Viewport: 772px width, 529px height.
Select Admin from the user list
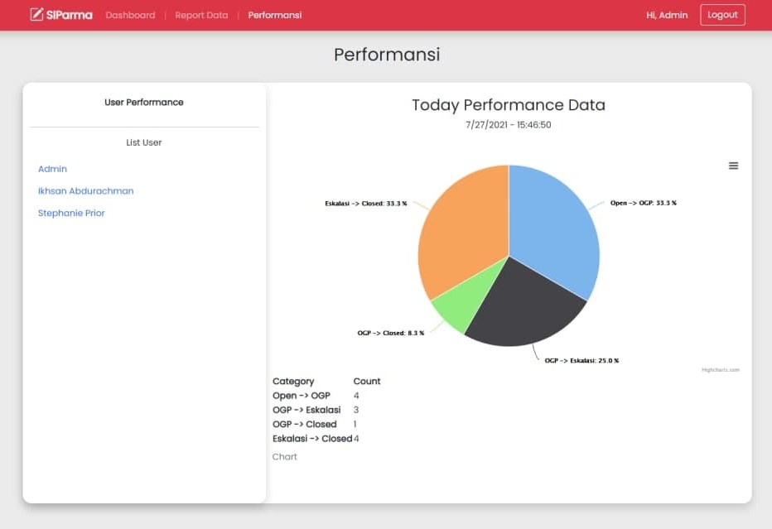tap(52, 169)
